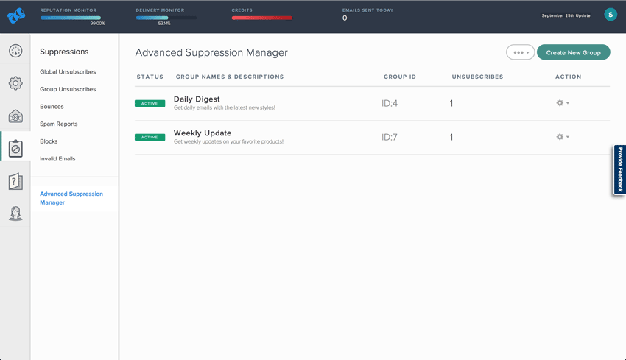Viewport: 626px width, 360px height.
Task: Open the three-dots more options dropdown
Action: click(521, 52)
